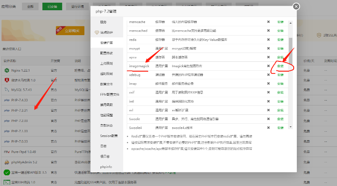Click the extension list scrollbar down arrow
The image size is (337, 186).
291,127
